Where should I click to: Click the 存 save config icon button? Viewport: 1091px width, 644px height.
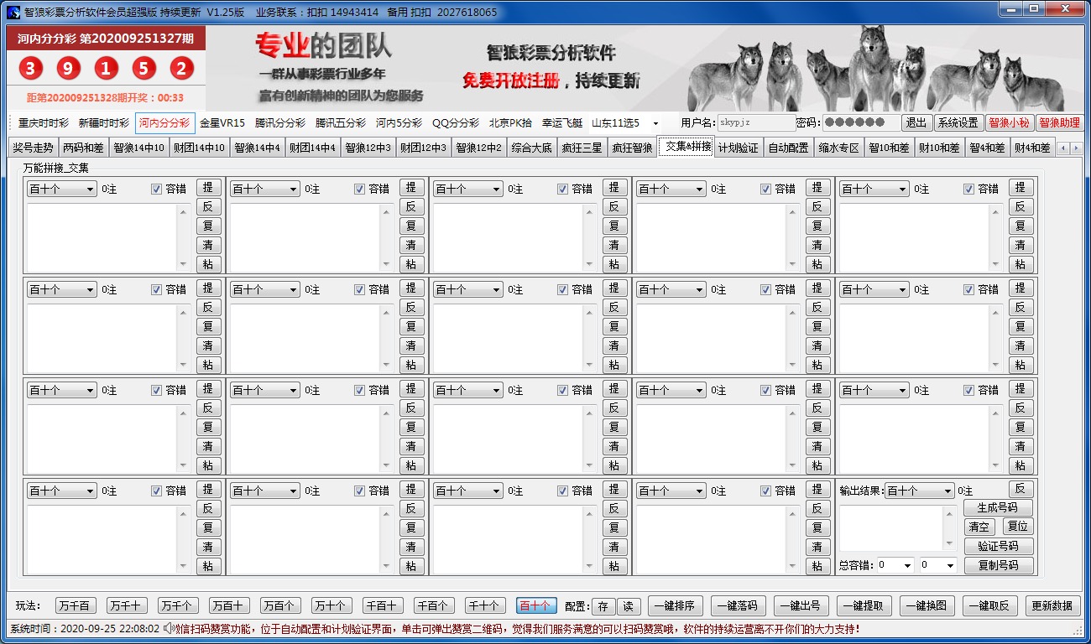[603, 606]
